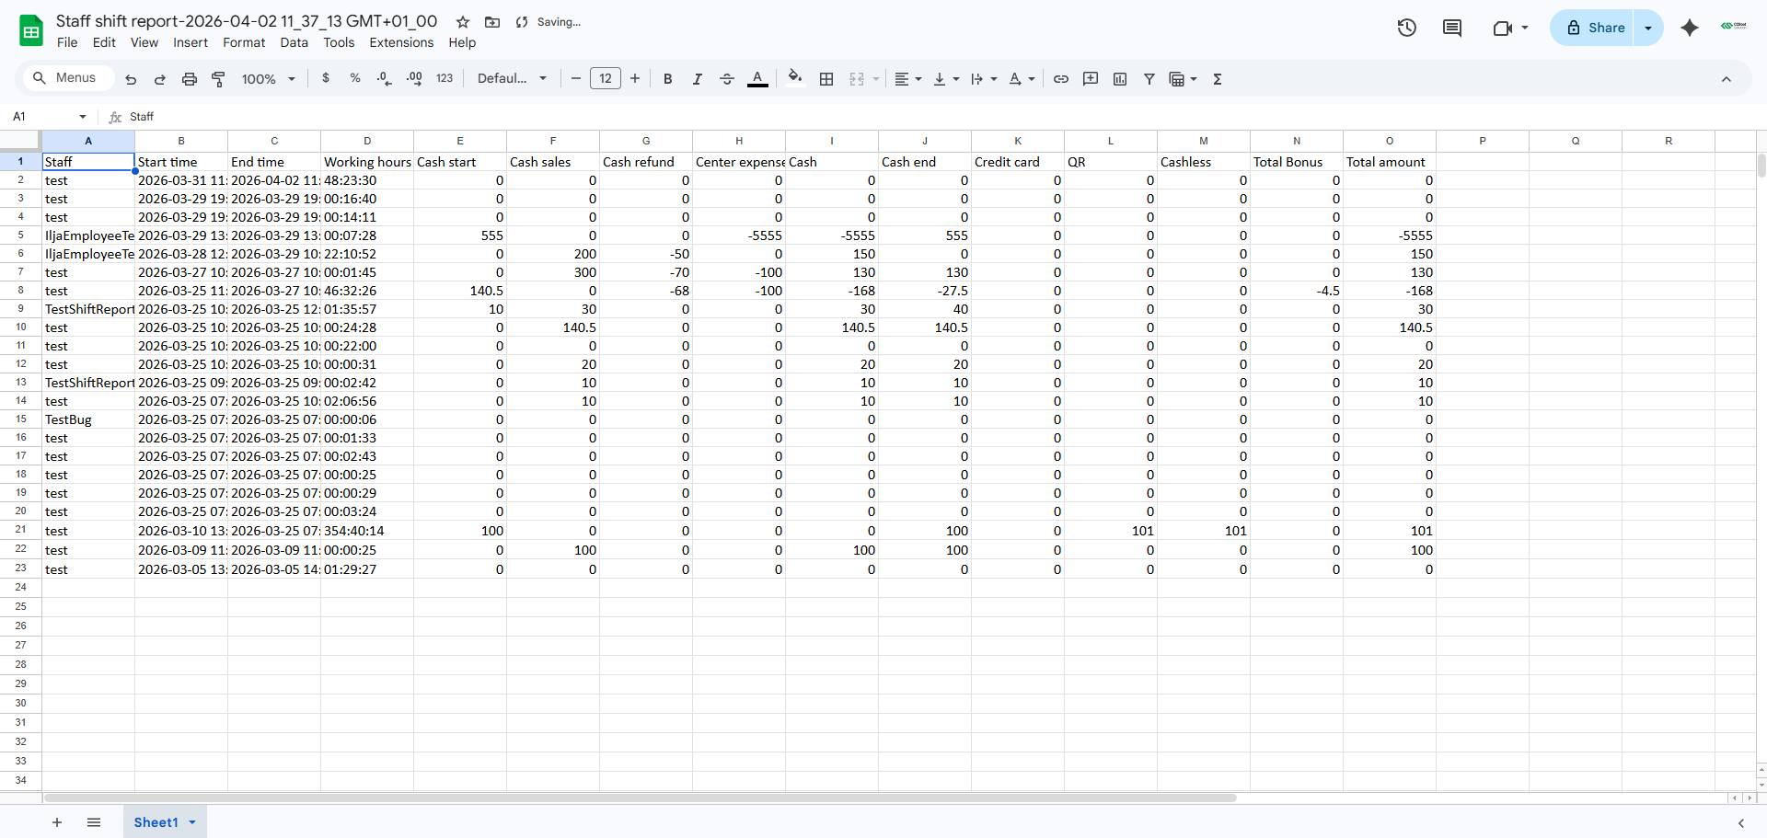Image resolution: width=1767 pixels, height=838 pixels.
Task: Click the Insert chart icon
Action: point(1120,79)
